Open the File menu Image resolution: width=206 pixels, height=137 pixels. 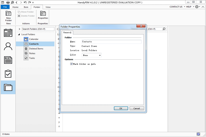(5, 7)
